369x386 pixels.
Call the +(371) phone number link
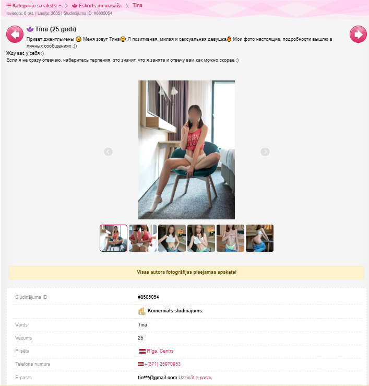[162, 364]
